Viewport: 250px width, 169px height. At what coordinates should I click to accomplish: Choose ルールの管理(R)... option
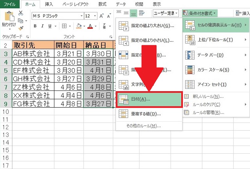(x=216, y=112)
